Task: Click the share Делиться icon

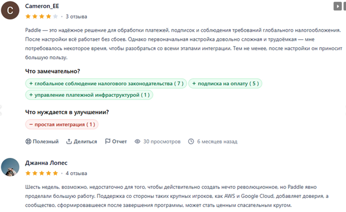Action: [x=69, y=141]
